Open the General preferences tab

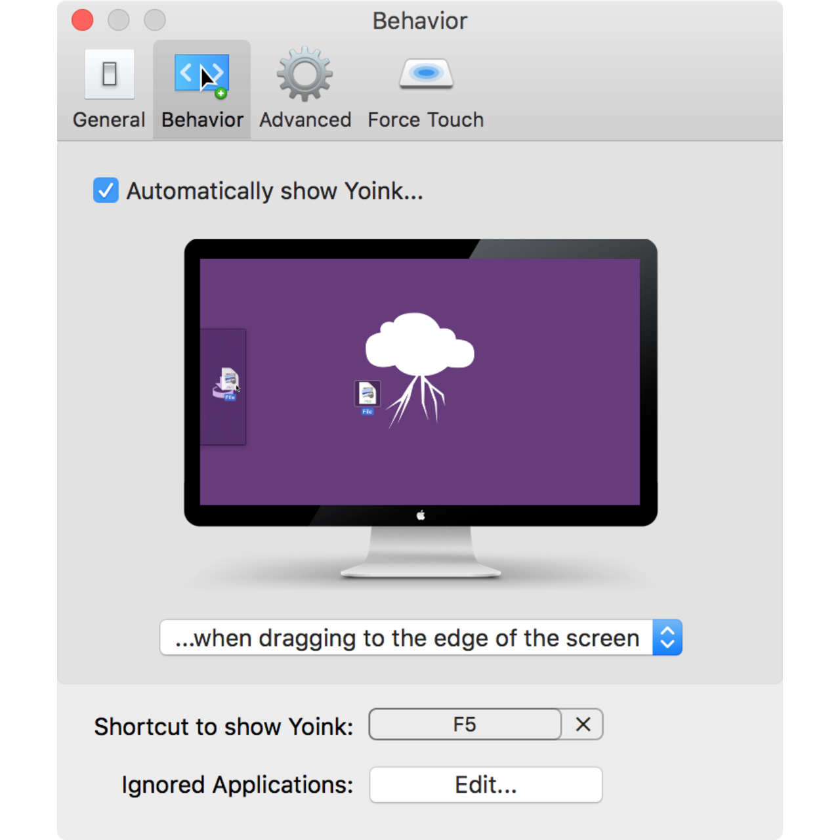[109, 90]
